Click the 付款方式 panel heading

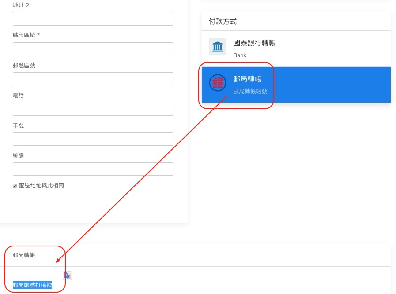coord(223,21)
